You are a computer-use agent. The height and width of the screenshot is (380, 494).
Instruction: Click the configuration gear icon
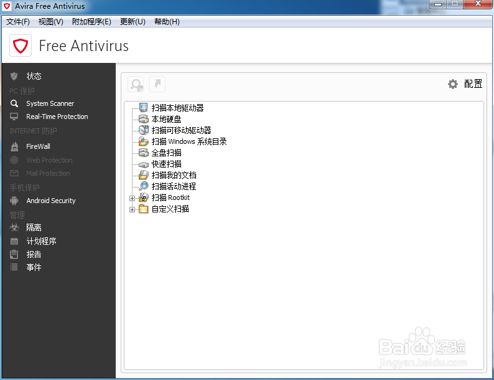453,84
